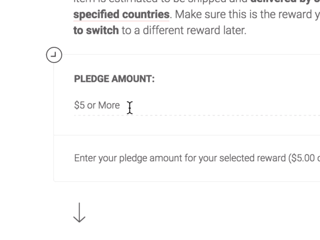
Task: Click the word "More" in pledge placeholder
Action: [x=109, y=105]
